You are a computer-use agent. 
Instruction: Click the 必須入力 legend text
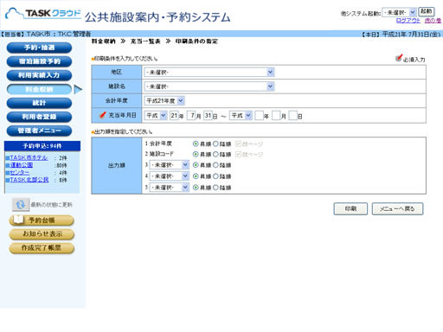(x=414, y=60)
